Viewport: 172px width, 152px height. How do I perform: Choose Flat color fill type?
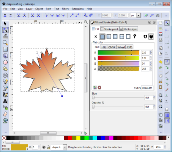tap(102, 37)
